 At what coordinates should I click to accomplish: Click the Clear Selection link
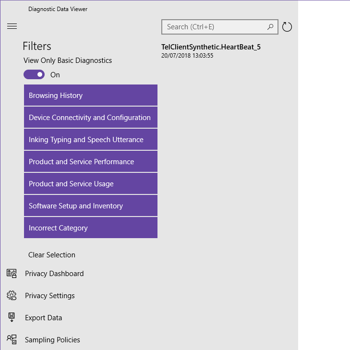pos(52,255)
